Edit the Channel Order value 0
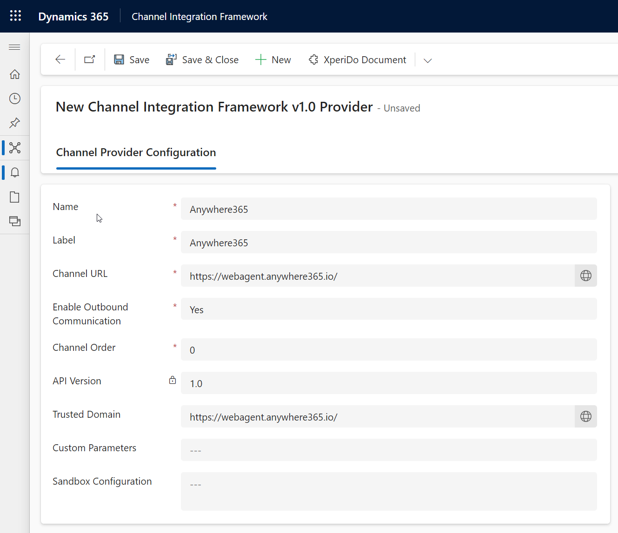This screenshot has width=618, height=533. click(389, 349)
